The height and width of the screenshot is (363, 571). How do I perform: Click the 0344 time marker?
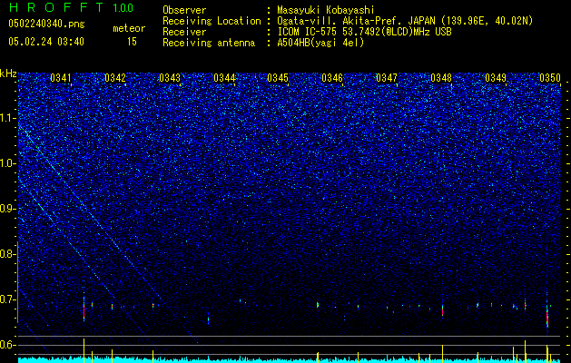(x=224, y=77)
